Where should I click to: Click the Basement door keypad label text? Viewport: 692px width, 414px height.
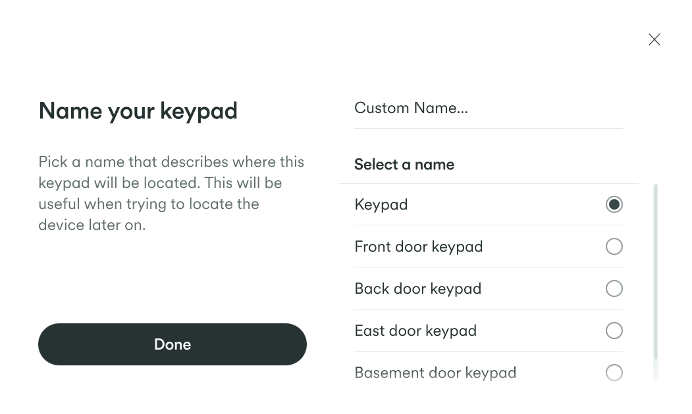coord(435,373)
